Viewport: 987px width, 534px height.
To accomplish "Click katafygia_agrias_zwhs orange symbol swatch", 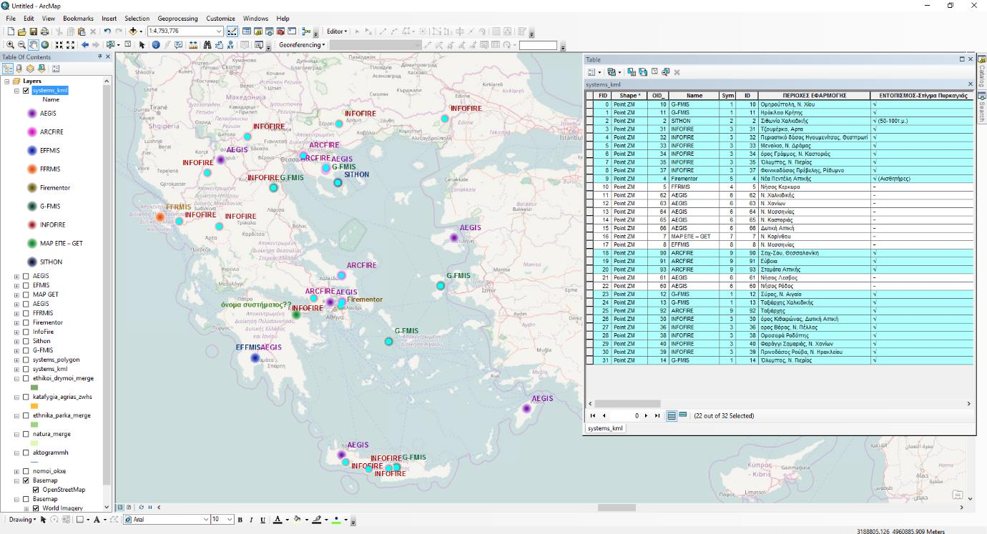I will point(34,406).
